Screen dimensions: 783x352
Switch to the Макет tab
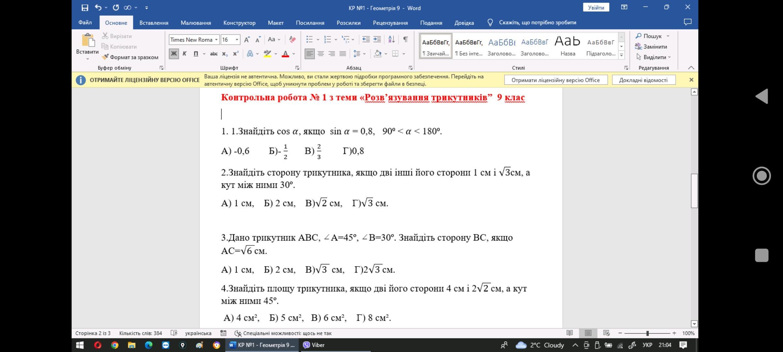[275, 23]
